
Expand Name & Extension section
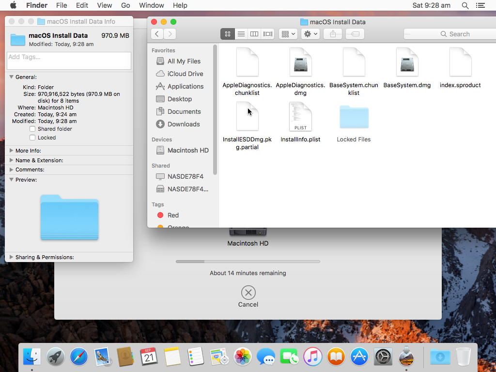coord(12,160)
